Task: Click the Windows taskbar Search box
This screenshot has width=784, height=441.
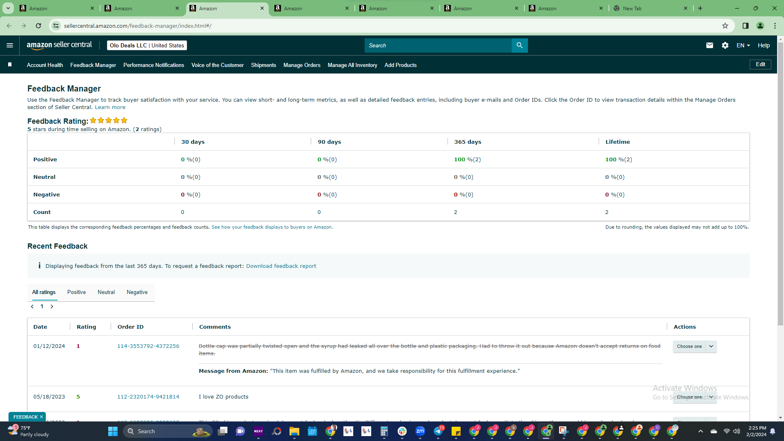Action: [x=168, y=431]
